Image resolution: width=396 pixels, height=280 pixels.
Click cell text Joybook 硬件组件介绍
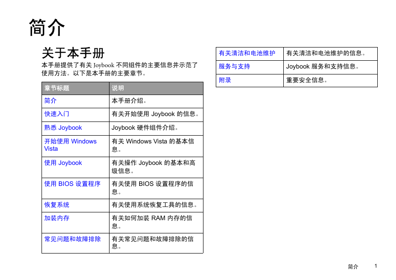tap(145, 127)
